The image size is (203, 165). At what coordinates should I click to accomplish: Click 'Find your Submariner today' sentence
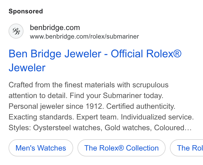(x=116, y=96)
